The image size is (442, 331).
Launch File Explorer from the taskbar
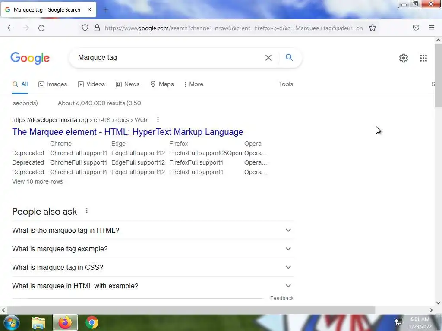38,322
